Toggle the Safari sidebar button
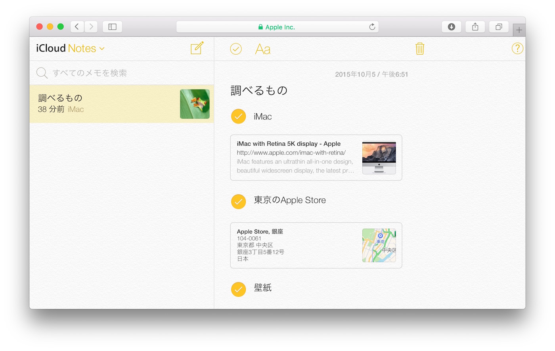This screenshot has height=351, width=555. pos(113,27)
